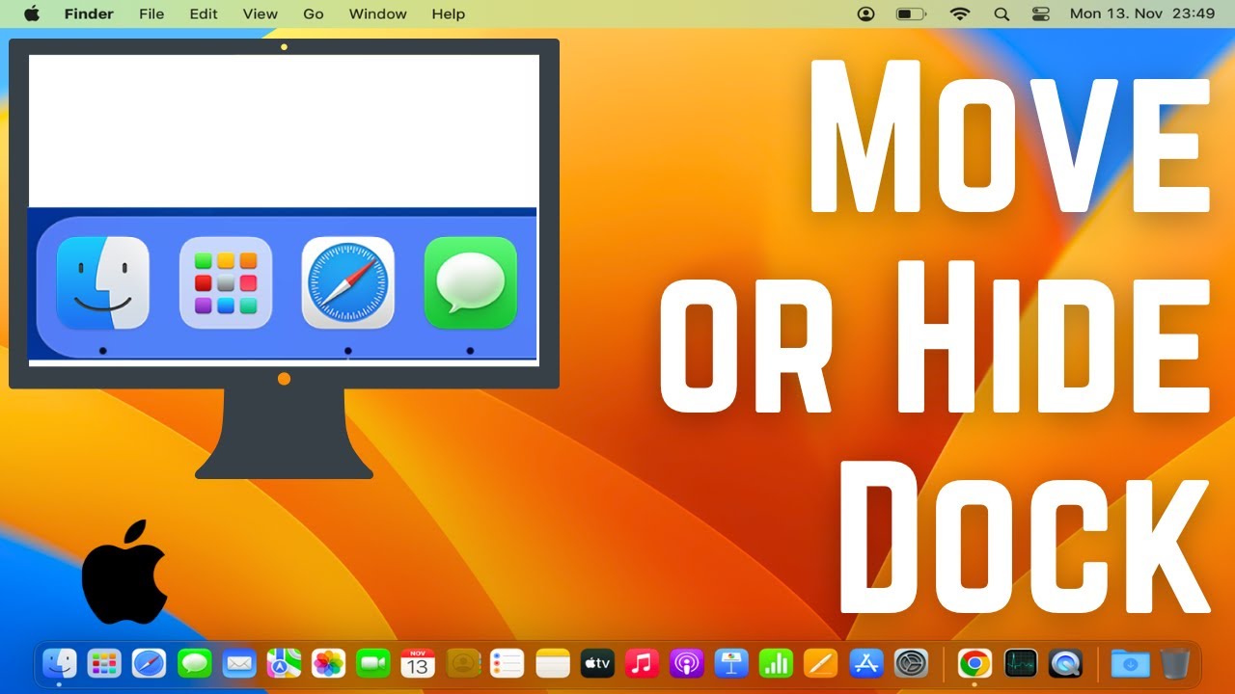
Task: Click the user account icon in menu bar
Action: tap(866, 13)
